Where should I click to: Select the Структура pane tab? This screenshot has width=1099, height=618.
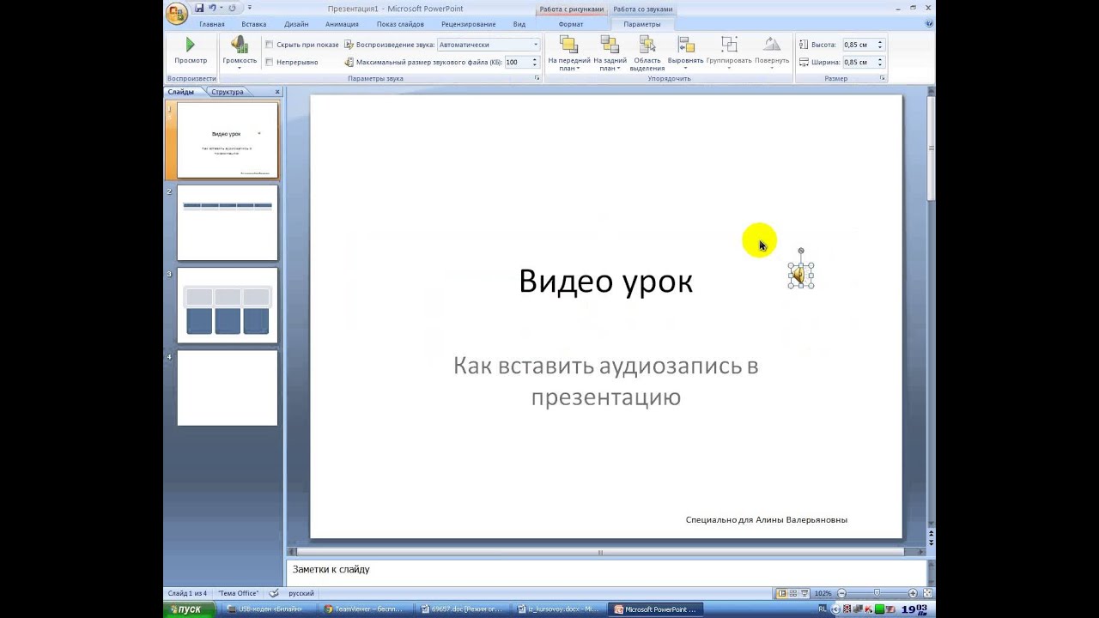228,92
